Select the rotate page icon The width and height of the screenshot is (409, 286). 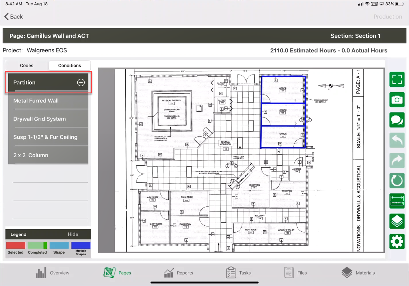(x=397, y=181)
